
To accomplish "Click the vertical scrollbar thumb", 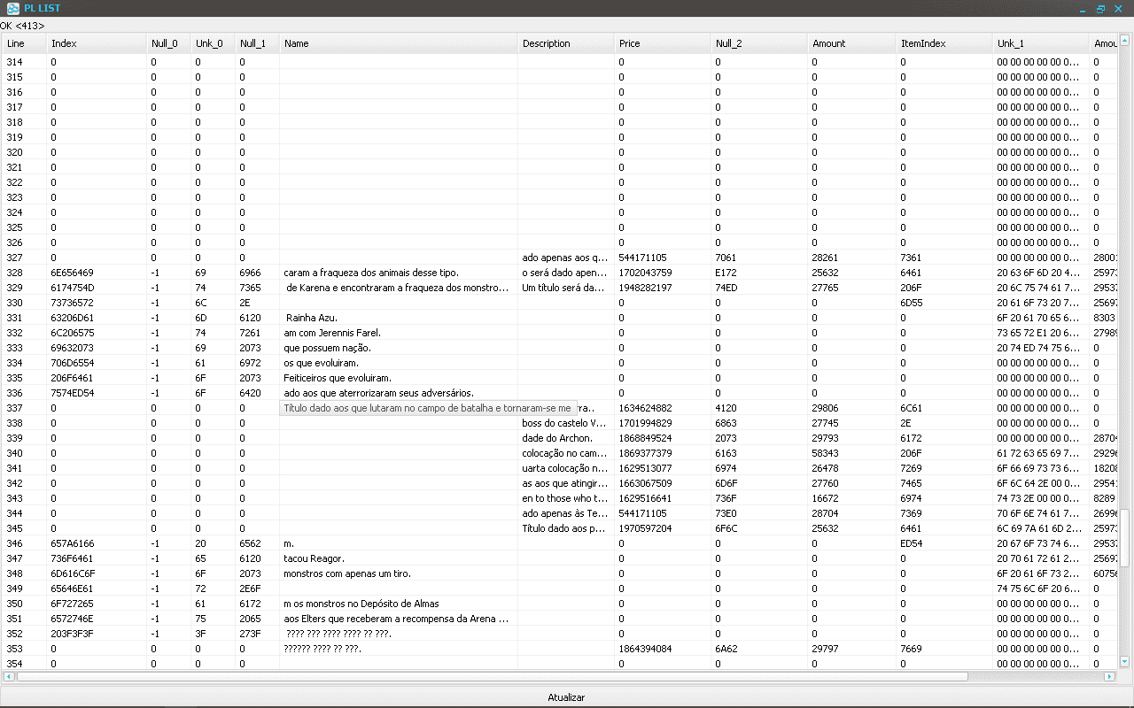I will [1125, 538].
